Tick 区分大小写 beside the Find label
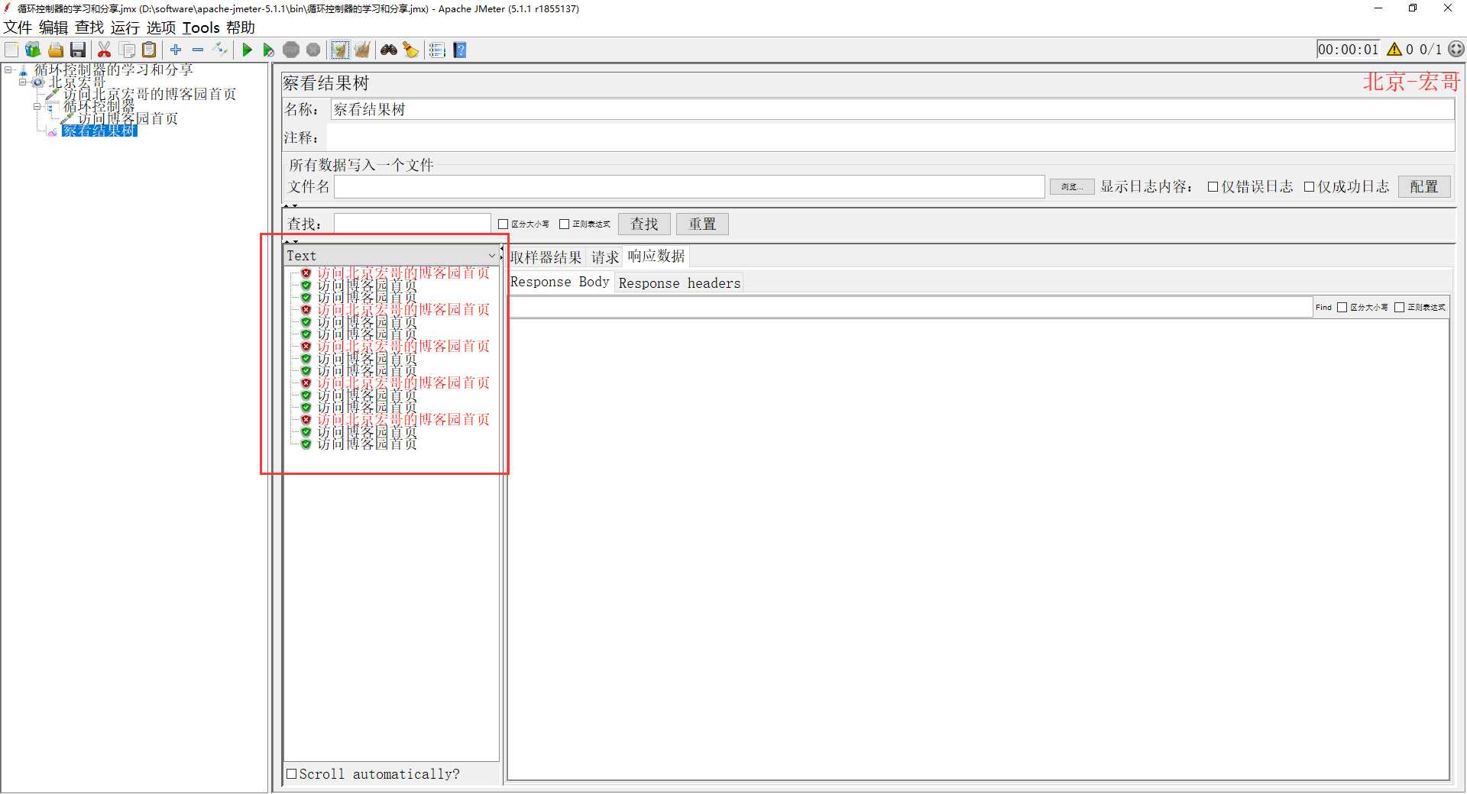Screen dimensions: 1467x794 click(1342, 308)
